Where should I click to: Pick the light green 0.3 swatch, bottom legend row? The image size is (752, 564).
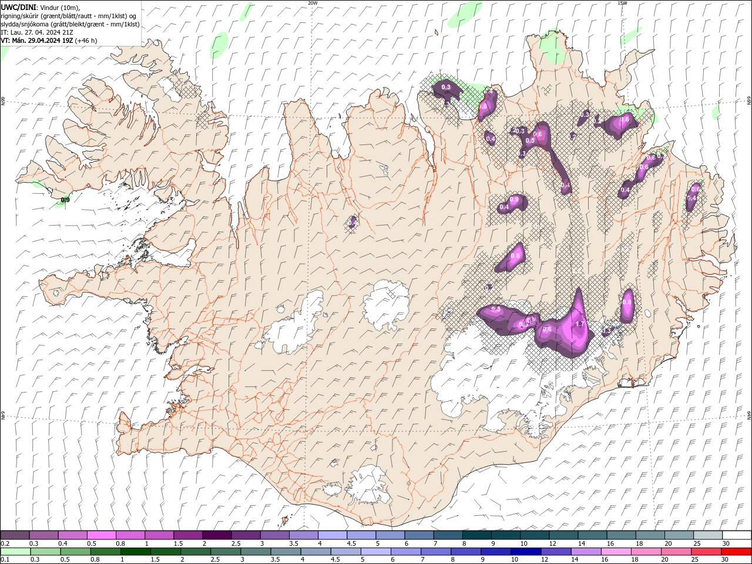(45, 552)
